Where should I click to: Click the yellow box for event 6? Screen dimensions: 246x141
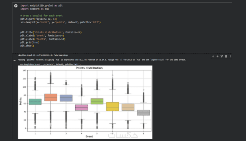[112, 106]
